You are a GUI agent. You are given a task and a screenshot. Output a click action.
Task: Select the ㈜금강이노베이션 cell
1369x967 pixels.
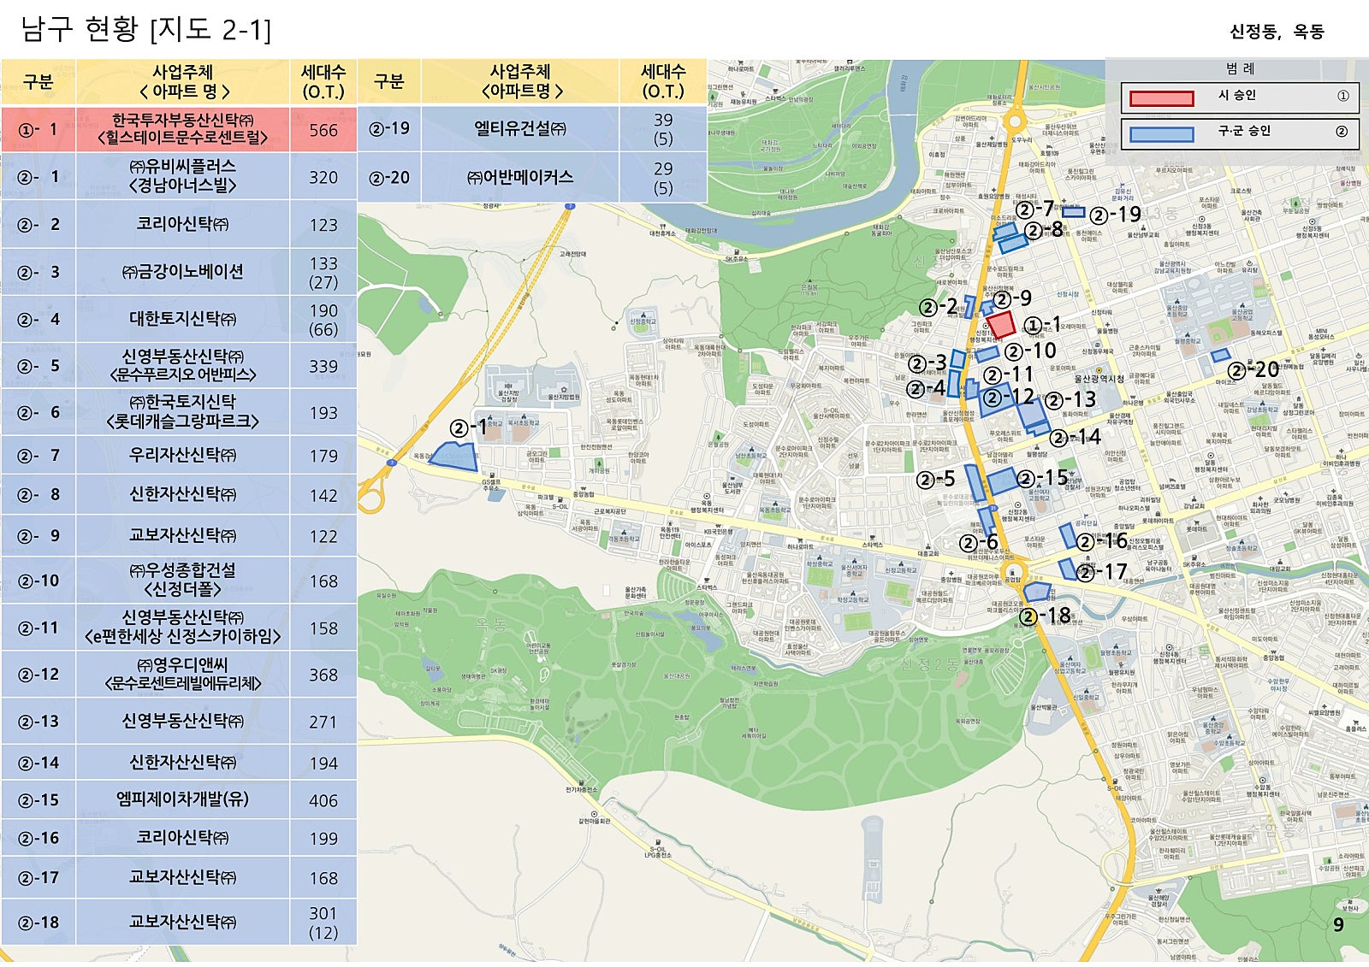point(183,272)
